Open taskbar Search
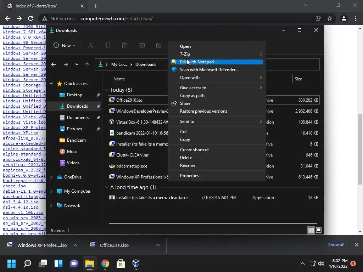Screen dimensions: 363x272 [x=27, y=263]
